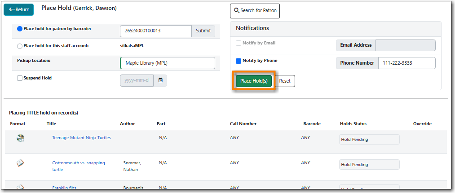The width and height of the screenshot is (455, 193).
Task: Click the Title column header
Action: click(51, 124)
